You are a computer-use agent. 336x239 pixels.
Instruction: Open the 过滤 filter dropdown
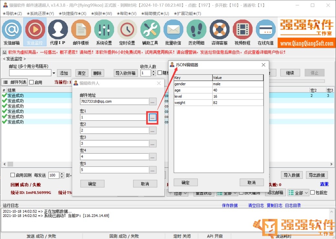point(178,193)
